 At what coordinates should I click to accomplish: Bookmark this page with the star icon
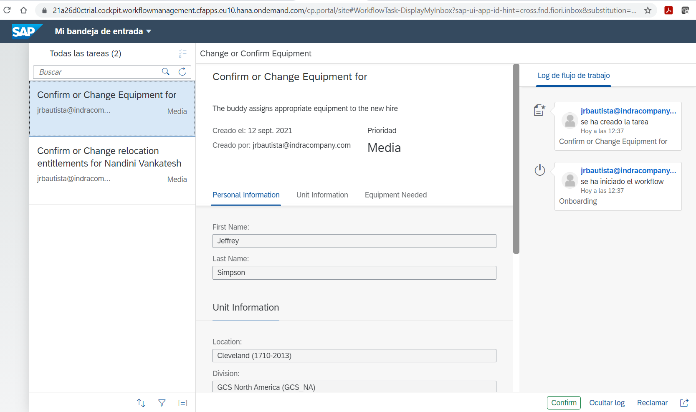pos(648,10)
